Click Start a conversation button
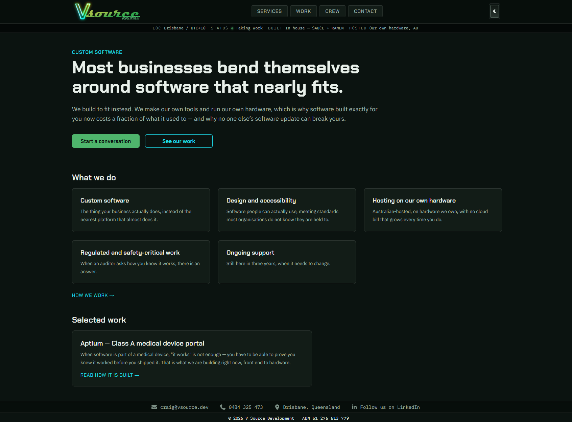572x422 pixels. pos(106,141)
